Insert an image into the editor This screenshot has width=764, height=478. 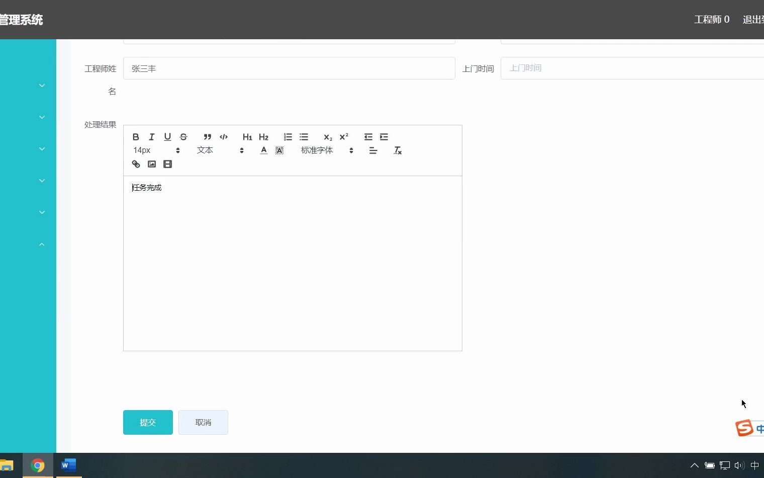click(x=152, y=164)
